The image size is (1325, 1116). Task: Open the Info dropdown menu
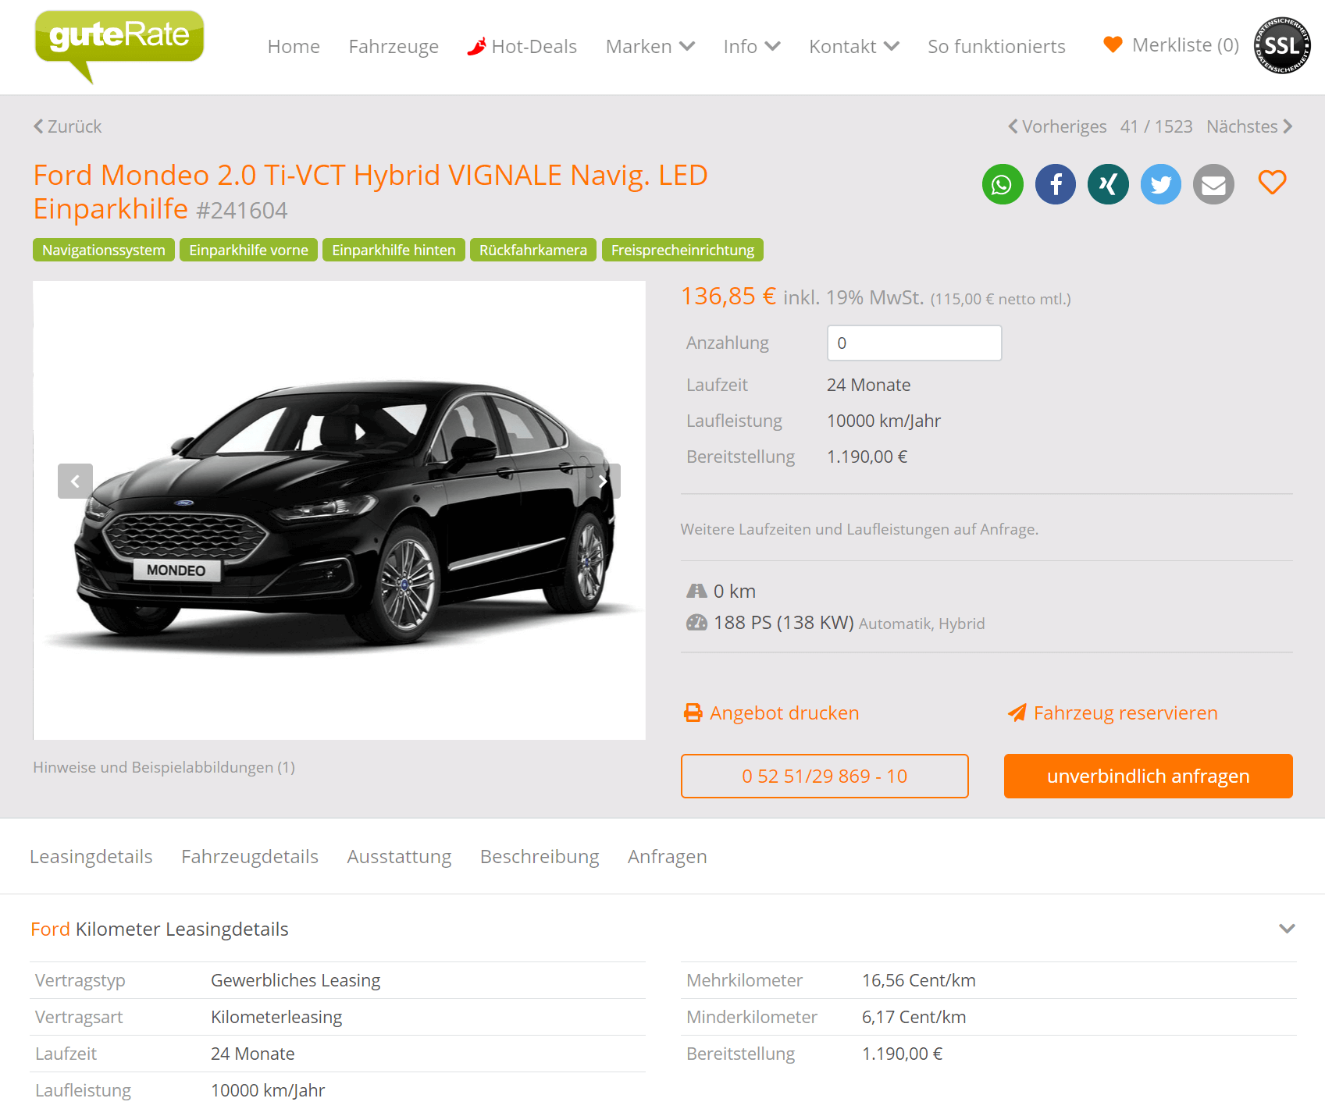[x=752, y=47]
